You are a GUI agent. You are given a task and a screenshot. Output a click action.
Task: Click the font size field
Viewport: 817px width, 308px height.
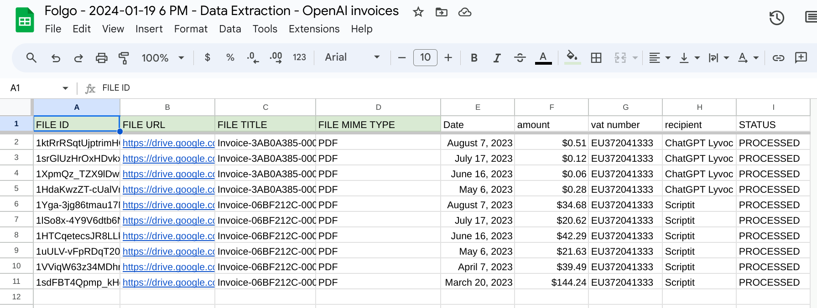click(425, 57)
